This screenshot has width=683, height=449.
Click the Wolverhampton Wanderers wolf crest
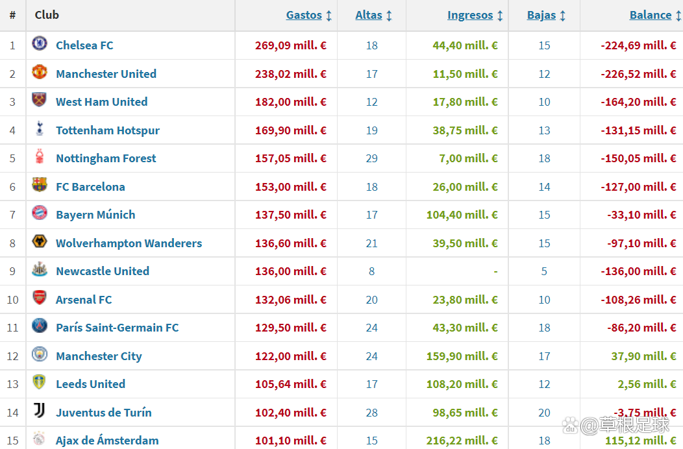point(40,242)
